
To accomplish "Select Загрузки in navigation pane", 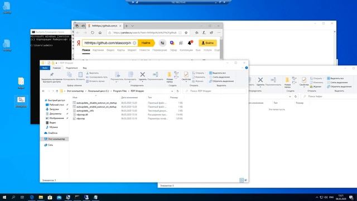I will pos(54,109).
